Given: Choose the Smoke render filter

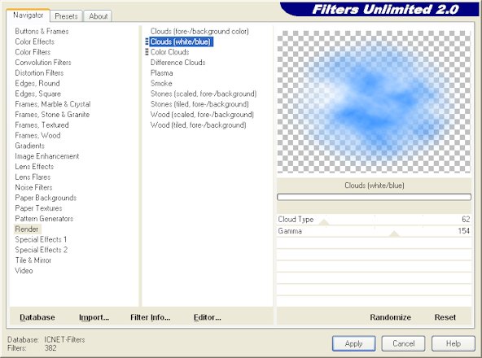Looking at the screenshot, I should (x=161, y=83).
